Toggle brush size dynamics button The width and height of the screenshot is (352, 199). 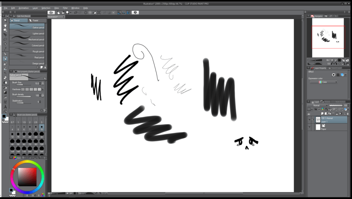[43, 83]
